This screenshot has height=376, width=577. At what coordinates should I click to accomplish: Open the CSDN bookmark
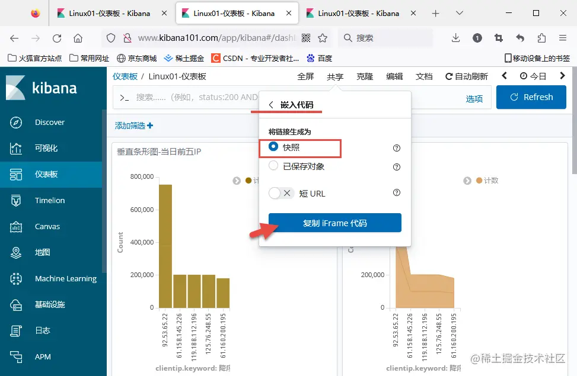[x=255, y=58]
